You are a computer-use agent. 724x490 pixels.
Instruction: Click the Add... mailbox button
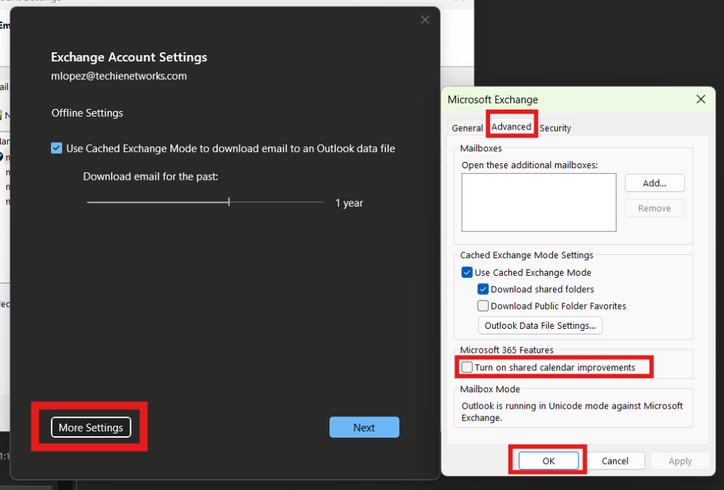tap(655, 183)
